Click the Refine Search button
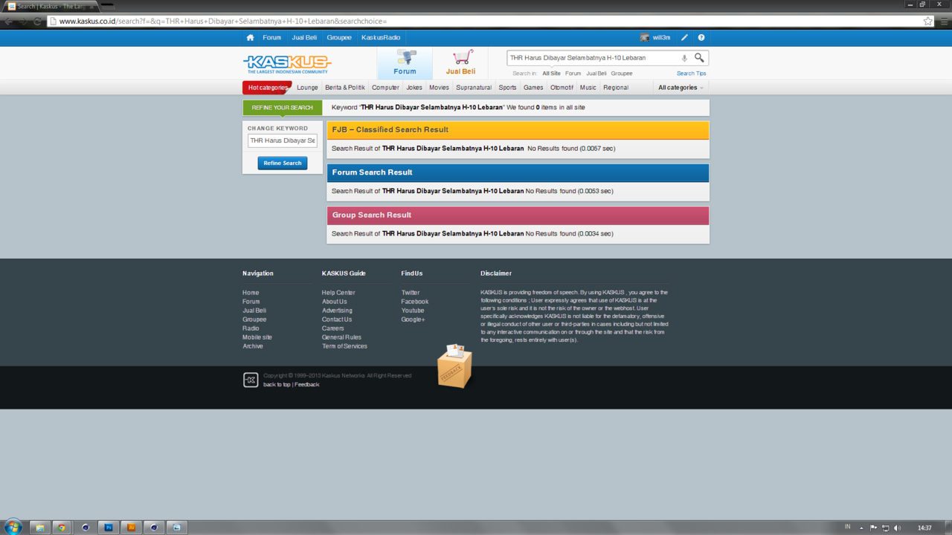 coord(283,163)
